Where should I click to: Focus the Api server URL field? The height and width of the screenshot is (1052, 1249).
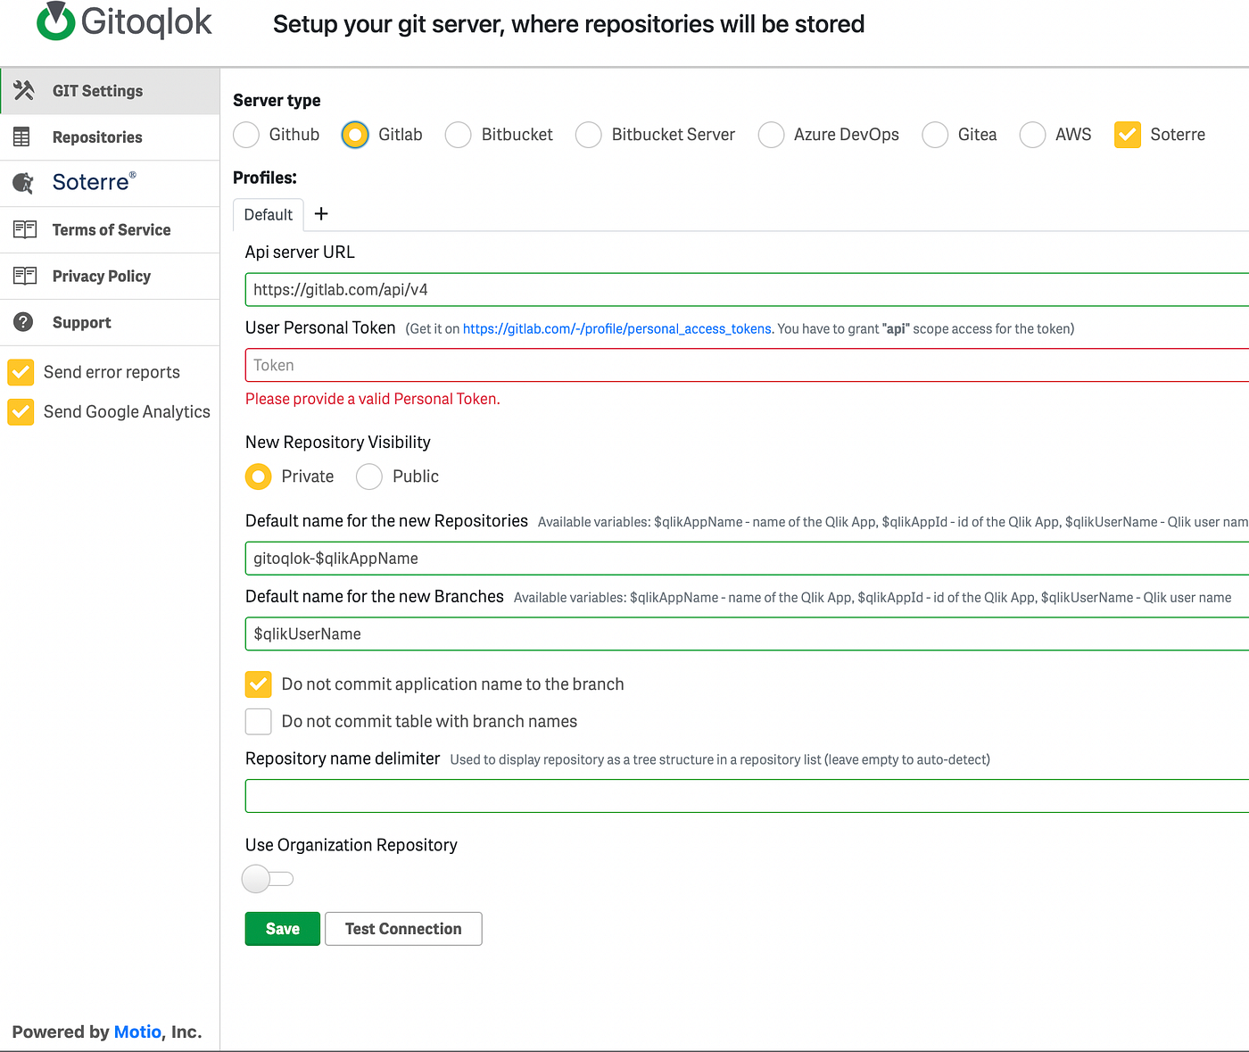(x=747, y=290)
